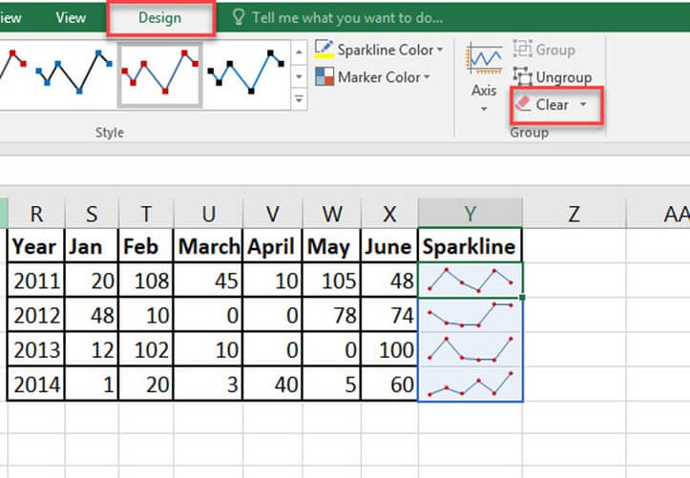Switch to the View tab
Image resolution: width=690 pixels, height=478 pixels.
[x=71, y=18]
